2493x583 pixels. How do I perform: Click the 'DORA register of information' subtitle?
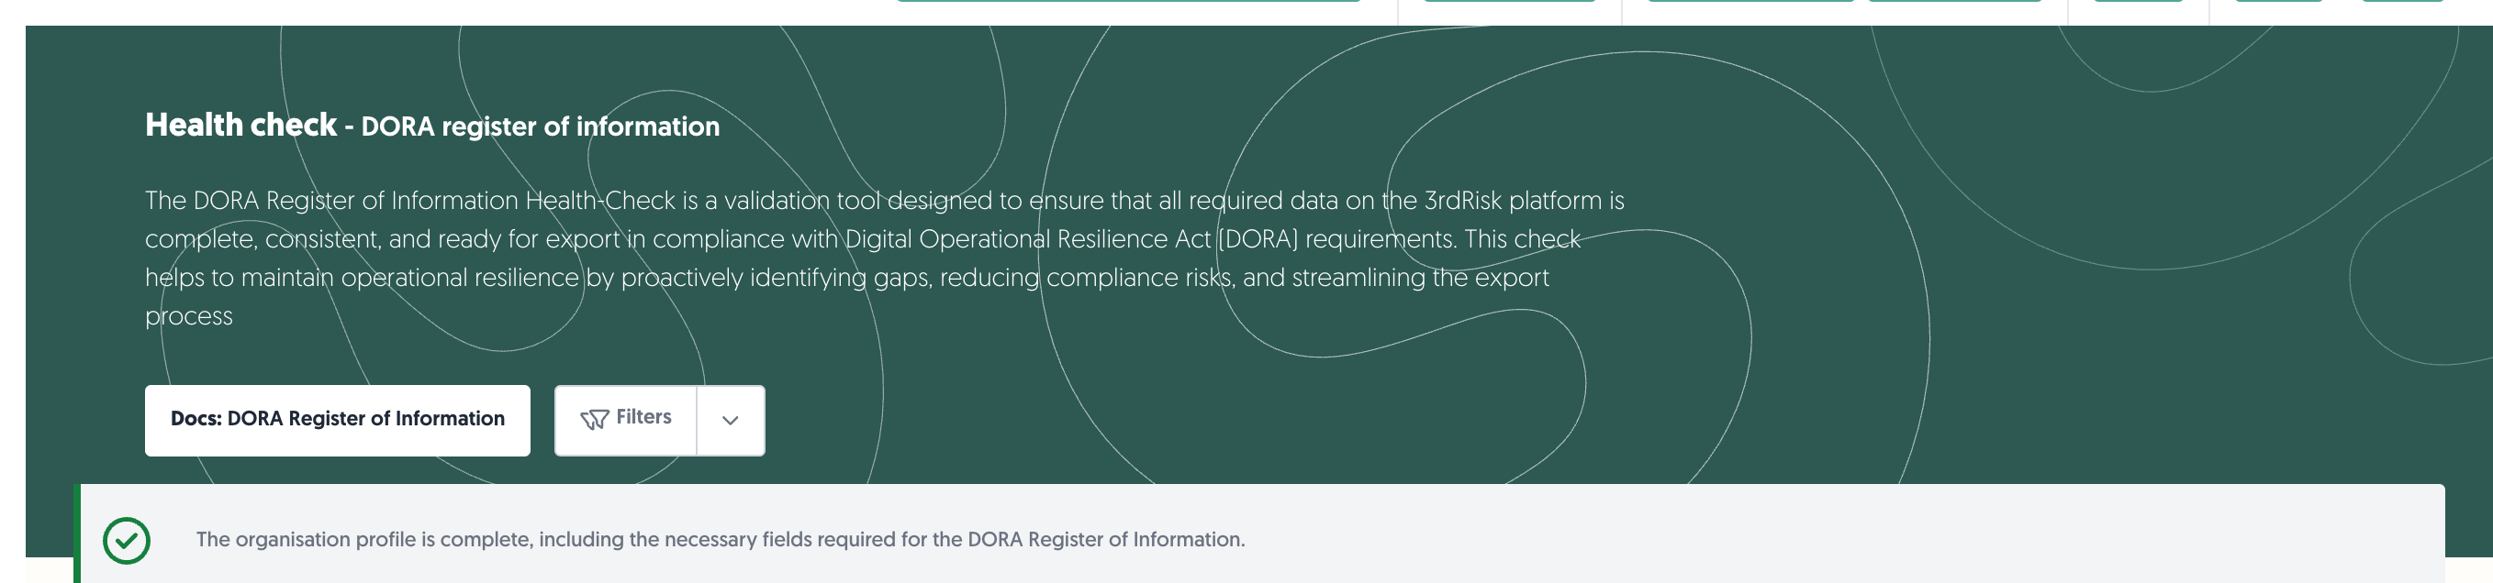(540, 126)
